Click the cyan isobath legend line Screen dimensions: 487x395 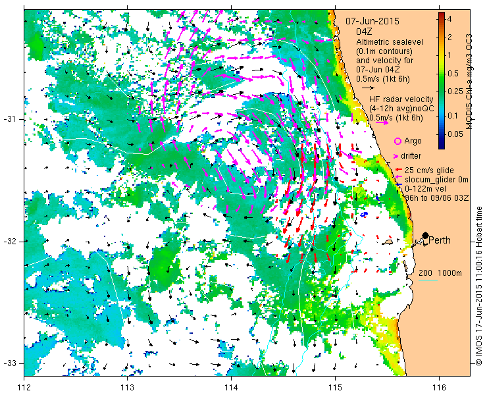tap(428, 280)
